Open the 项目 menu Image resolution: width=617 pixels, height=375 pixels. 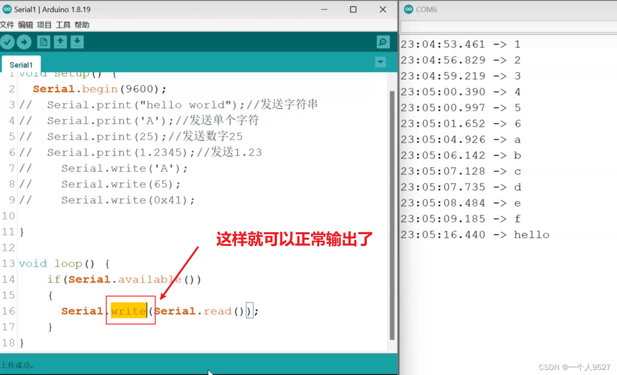coord(44,25)
